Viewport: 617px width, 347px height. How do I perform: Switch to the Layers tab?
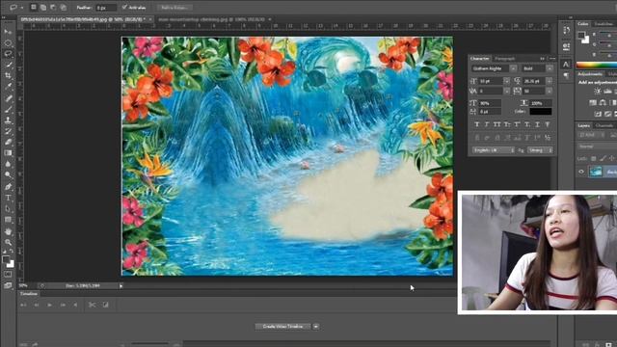click(584, 125)
